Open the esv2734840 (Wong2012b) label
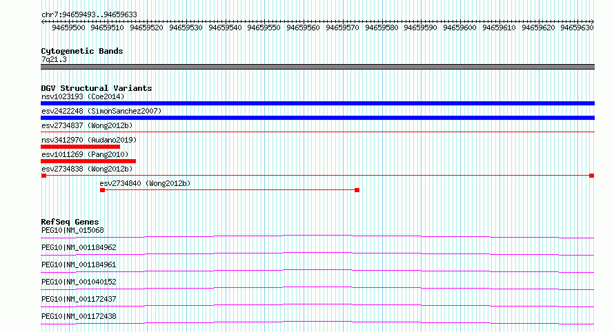614x332 pixels. pyautogui.click(x=145, y=183)
